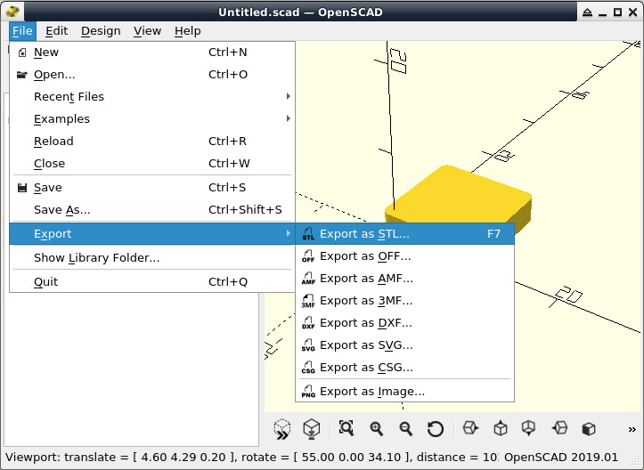Choose Export as CSG

pyautogui.click(x=404, y=367)
